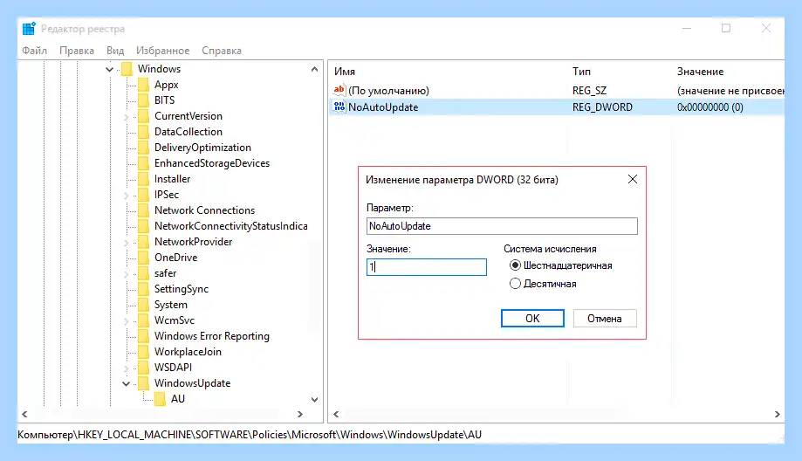Select the REG_DWORD type cell

602,107
